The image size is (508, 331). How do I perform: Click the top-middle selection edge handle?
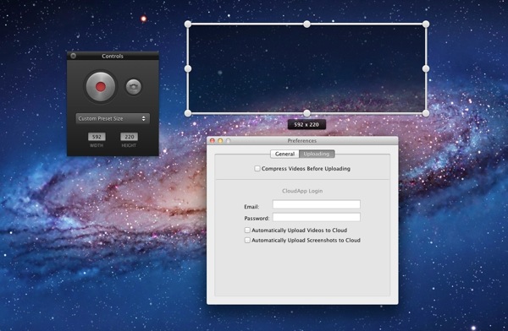pos(306,24)
